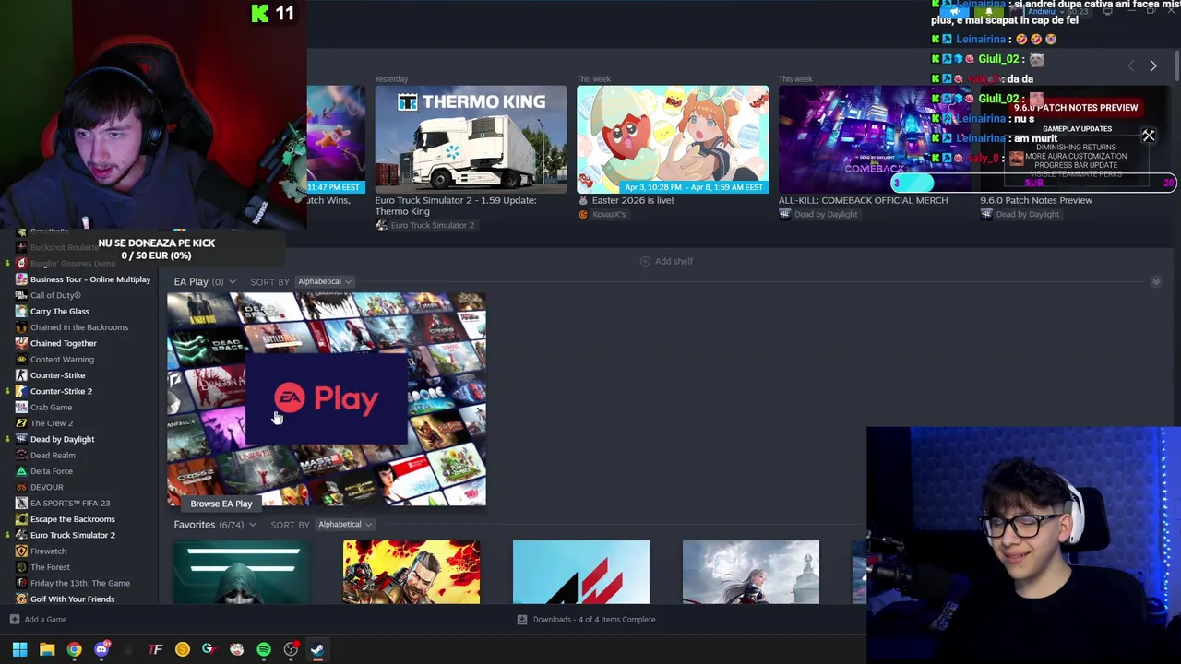Screen dimensions: 1181x664
Task: Select Dead by Daylight in library list
Action: [x=62, y=439]
